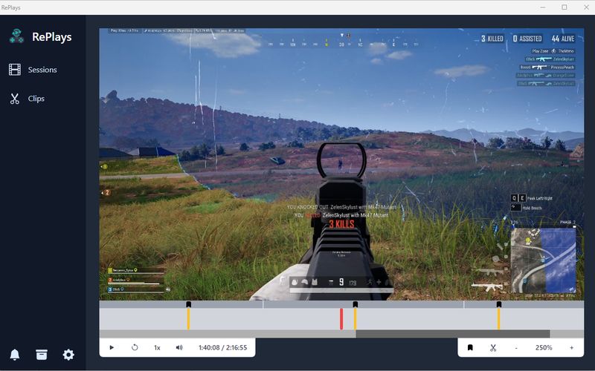The height and width of the screenshot is (371, 595).
Task: Click the 1:40:08 / 2:16:55 time display
Action: coord(222,347)
